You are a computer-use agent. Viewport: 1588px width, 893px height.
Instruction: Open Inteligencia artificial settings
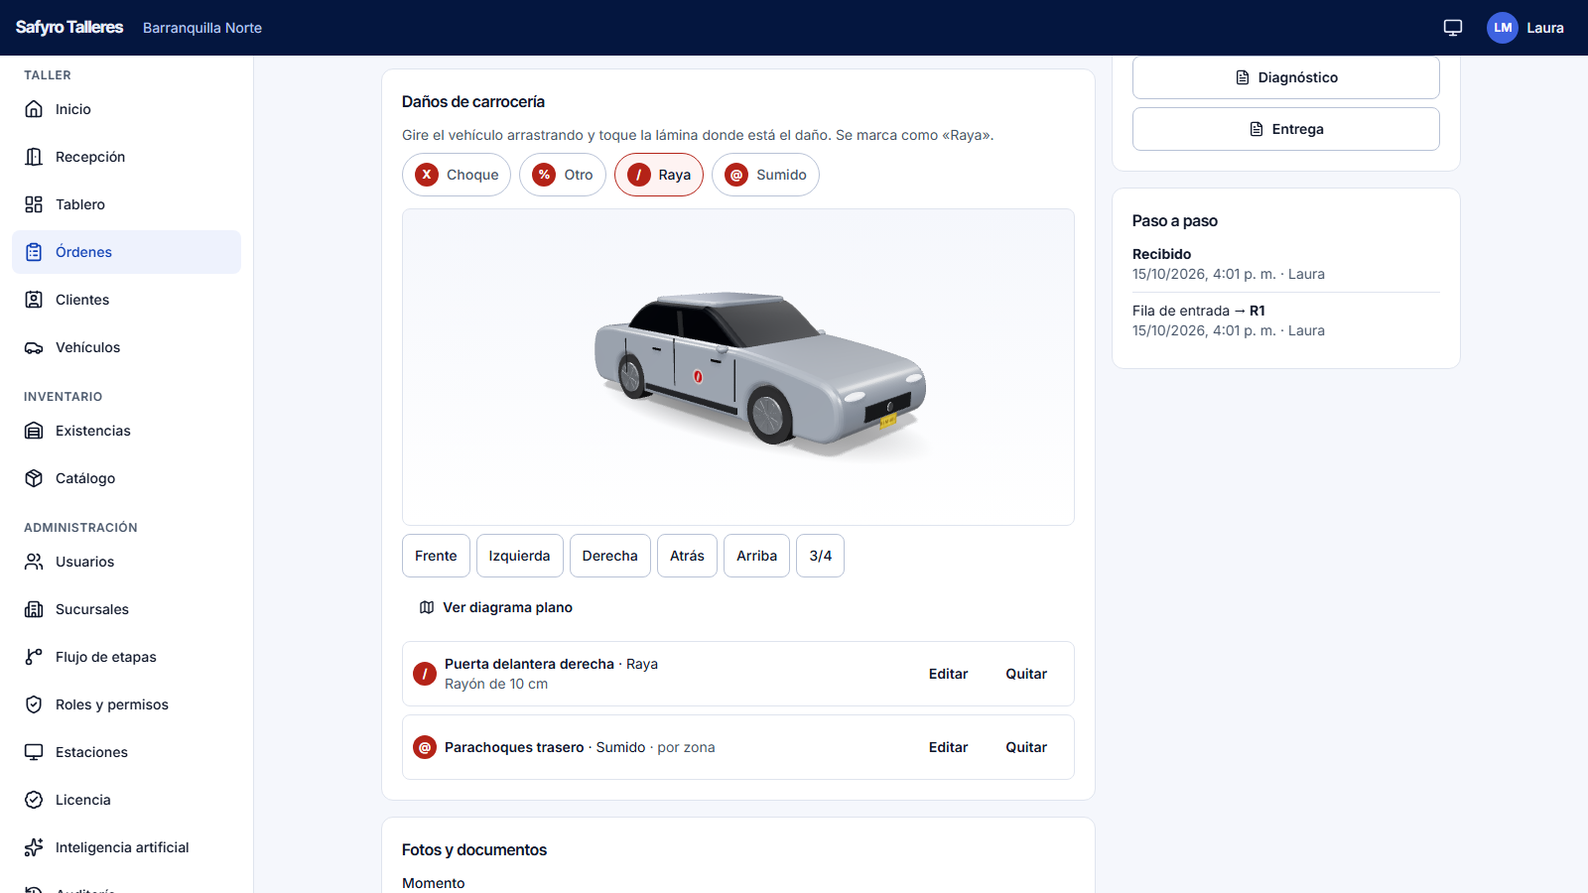[126, 847]
